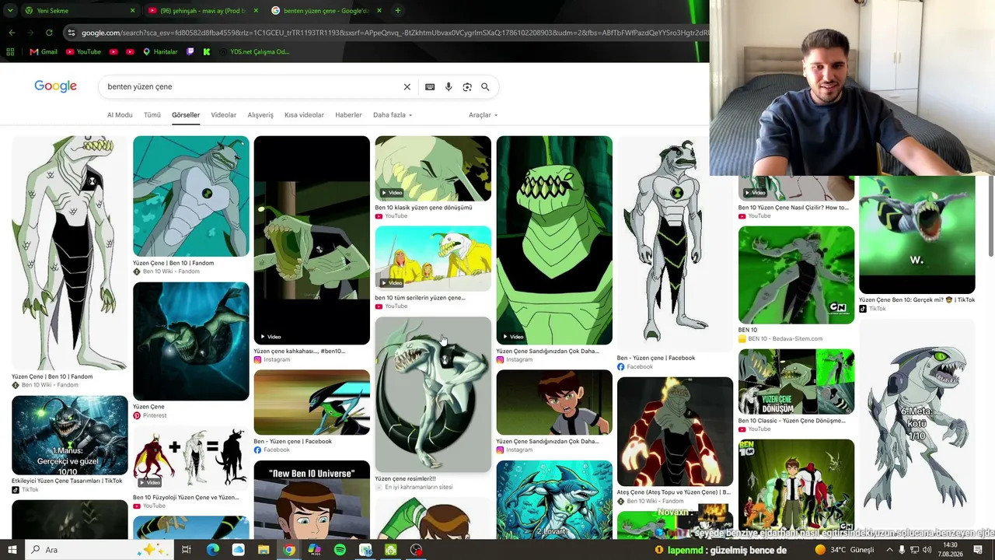The width and height of the screenshot is (995, 560).
Task: Clear the search box with the X icon
Action: pos(407,87)
